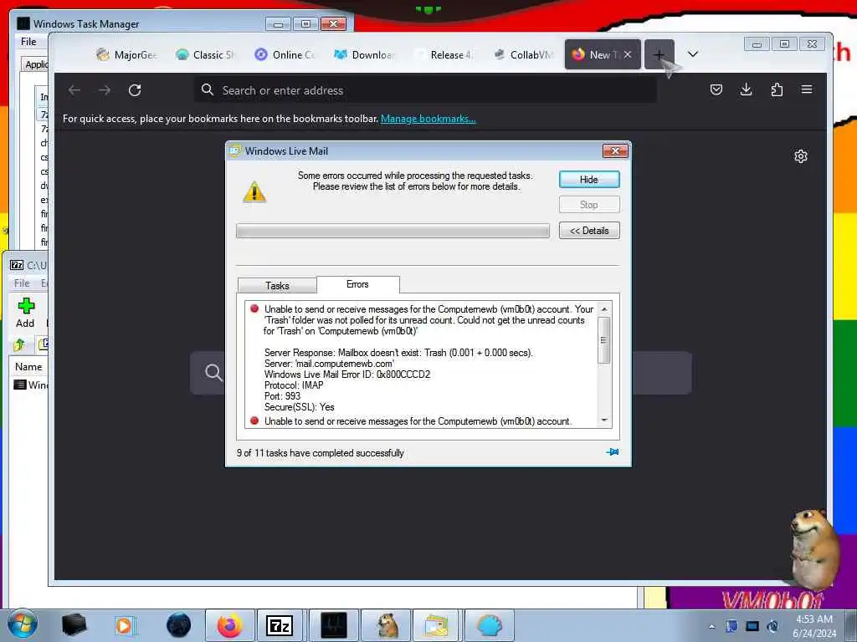The image size is (857, 642).
Task: Select the Errors tab in the mail dialog
Action: pos(357,284)
